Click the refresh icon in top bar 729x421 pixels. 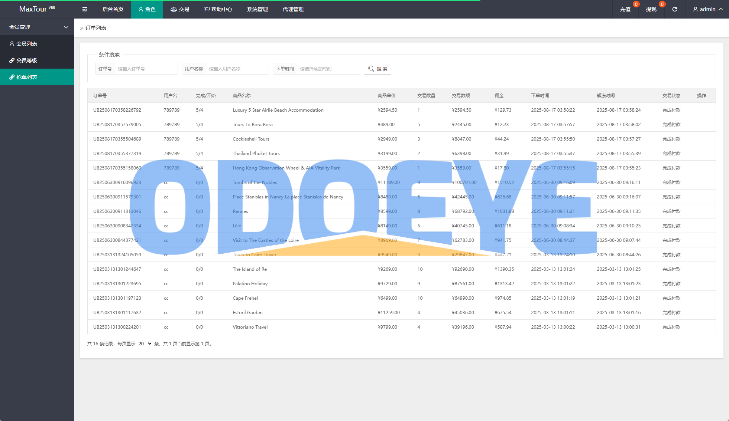point(674,9)
